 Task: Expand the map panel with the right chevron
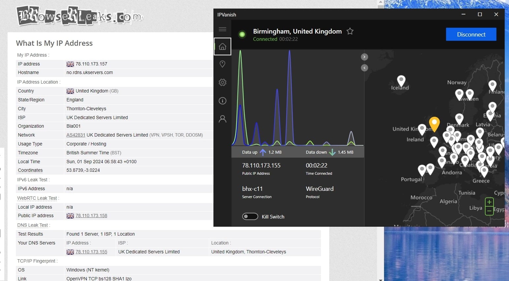(x=364, y=57)
